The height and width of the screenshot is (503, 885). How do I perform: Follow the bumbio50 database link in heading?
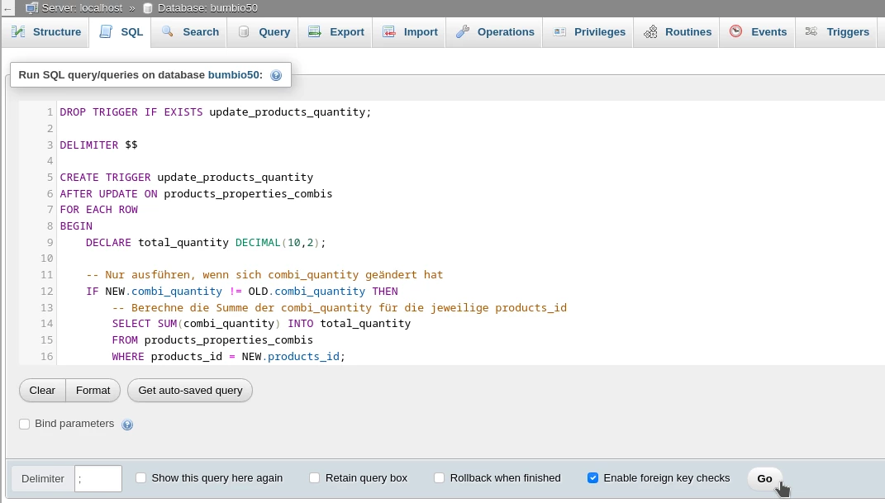[x=234, y=75]
